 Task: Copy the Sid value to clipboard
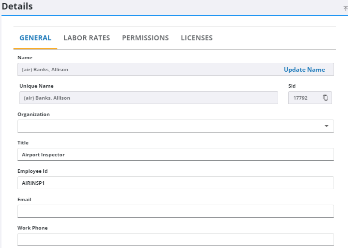[x=325, y=98]
